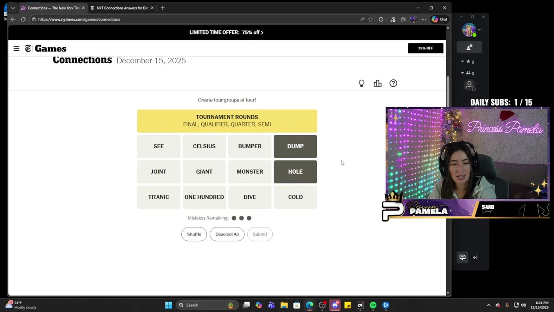Click the taskbar Search box
Screen dimensions: 554x312
(206, 305)
